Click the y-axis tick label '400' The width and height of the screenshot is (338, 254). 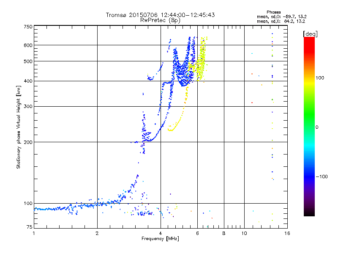point(28,81)
